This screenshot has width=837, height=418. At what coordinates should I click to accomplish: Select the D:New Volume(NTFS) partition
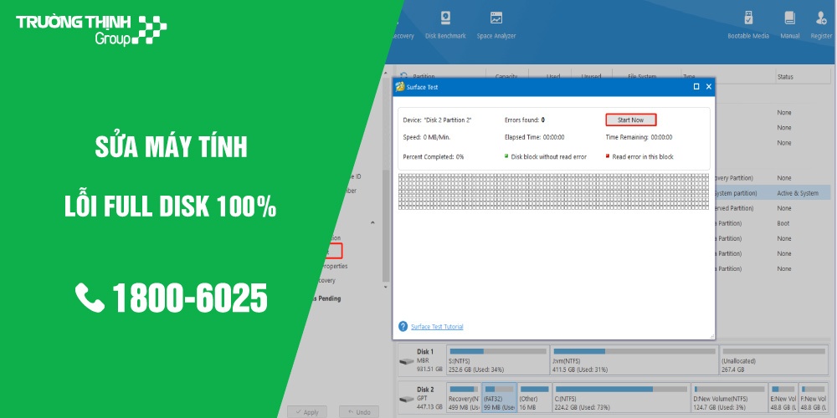tap(729, 397)
